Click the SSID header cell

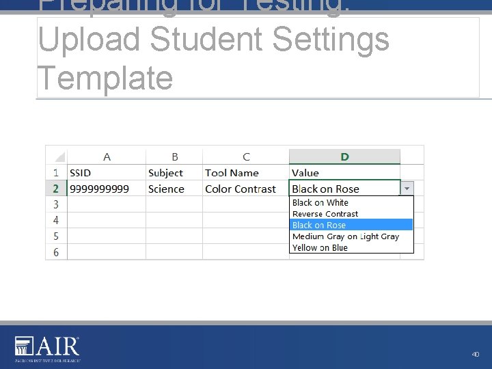pyautogui.click(x=107, y=173)
